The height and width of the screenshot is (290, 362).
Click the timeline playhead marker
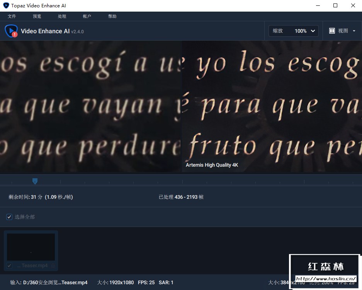point(35,181)
